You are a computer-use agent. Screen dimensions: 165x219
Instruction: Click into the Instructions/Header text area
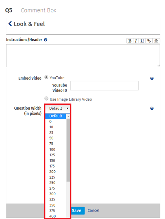(83, 56)
